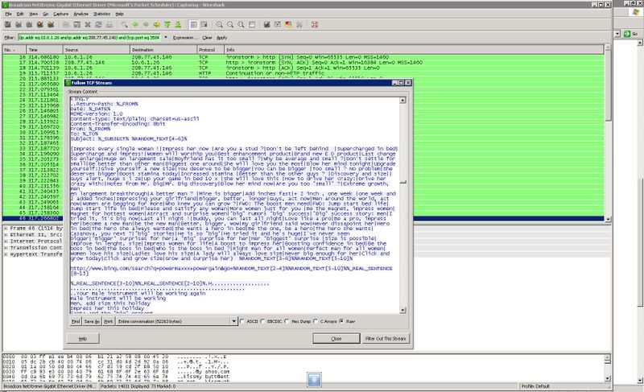Click the filter Apply button
This screenshot has width=644, height=392.
[x=222, y=37]
